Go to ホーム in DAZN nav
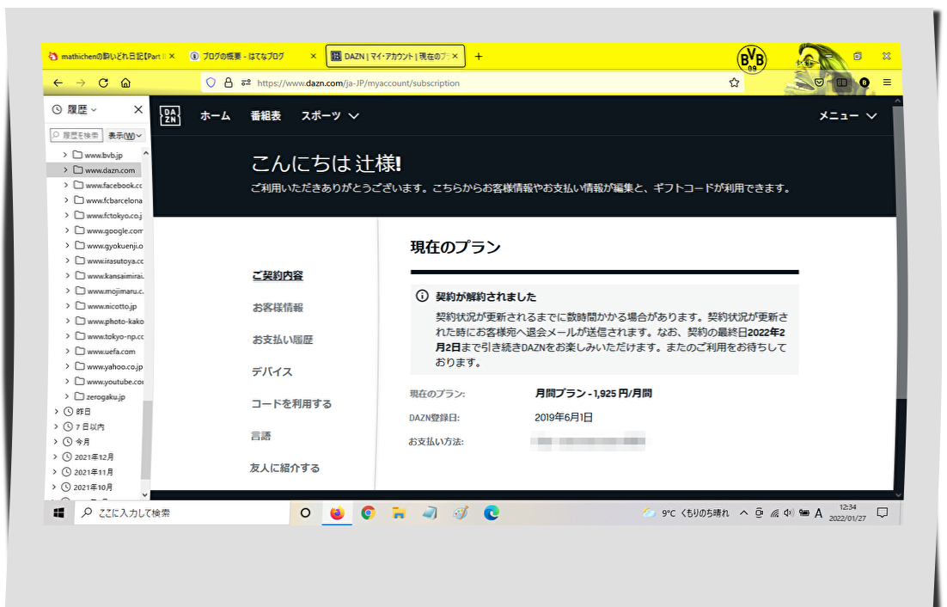Viewport: 947px width, 607px height. click(x=215, y=115)
